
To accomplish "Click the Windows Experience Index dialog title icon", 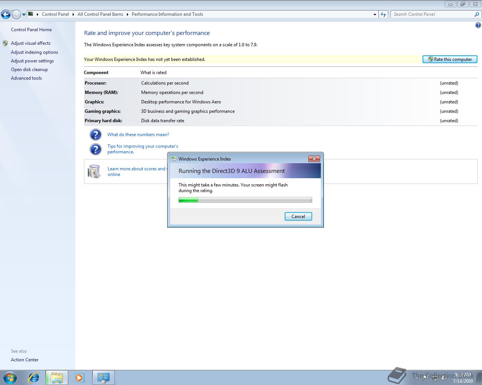I will point(174,159).
